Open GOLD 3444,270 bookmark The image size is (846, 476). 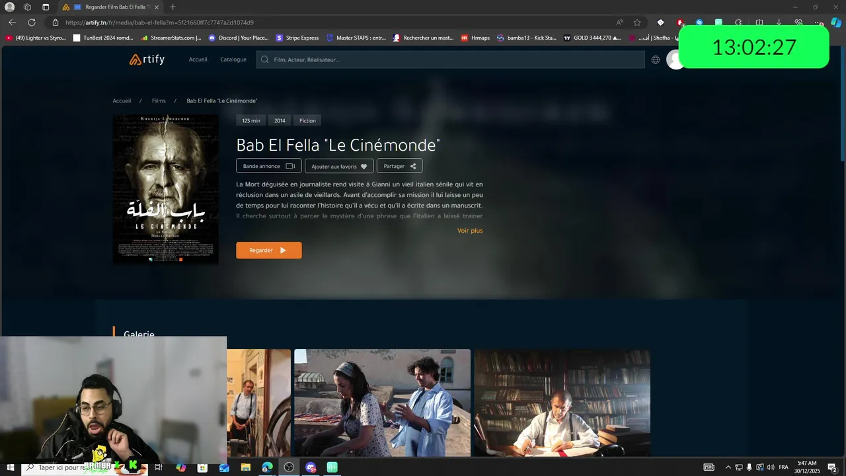click(x=592, y=38)
